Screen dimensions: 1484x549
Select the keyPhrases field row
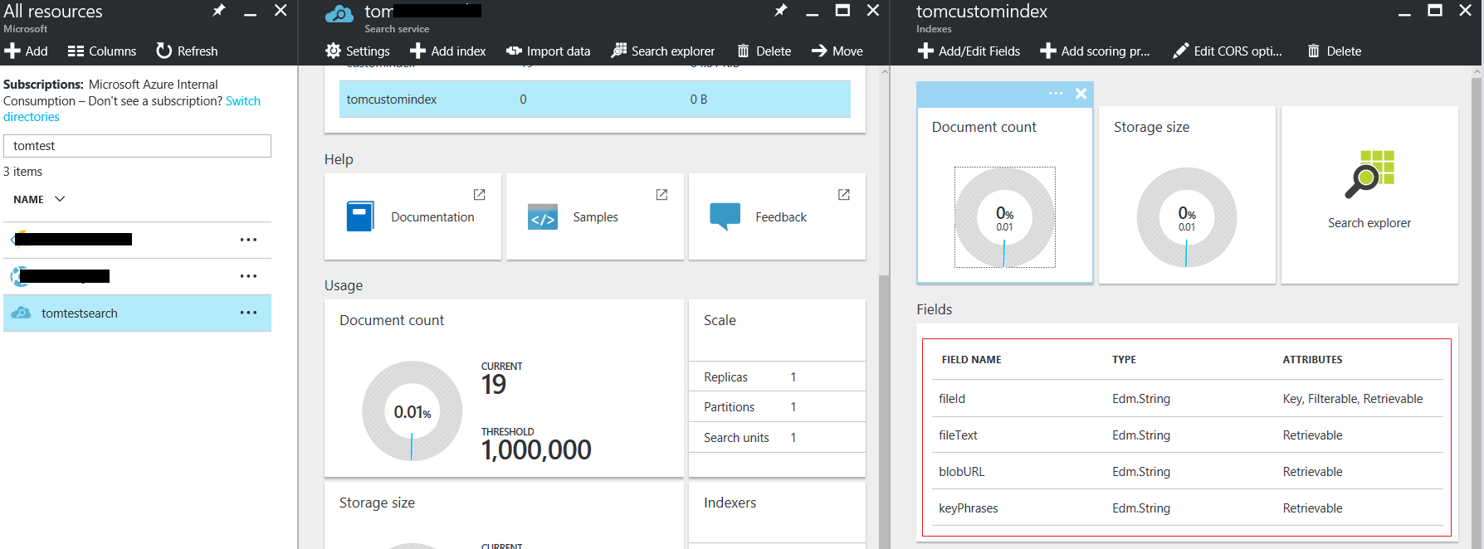point(1187,508)
